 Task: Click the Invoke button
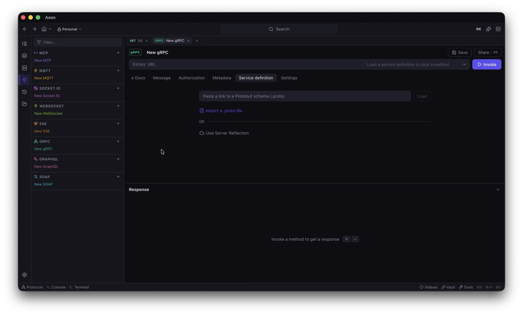(x=487, y=65)
